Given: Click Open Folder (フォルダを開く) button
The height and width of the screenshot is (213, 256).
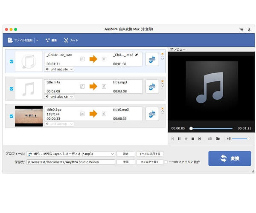Looking at the screenshot, I should click(x=150, y=162).
